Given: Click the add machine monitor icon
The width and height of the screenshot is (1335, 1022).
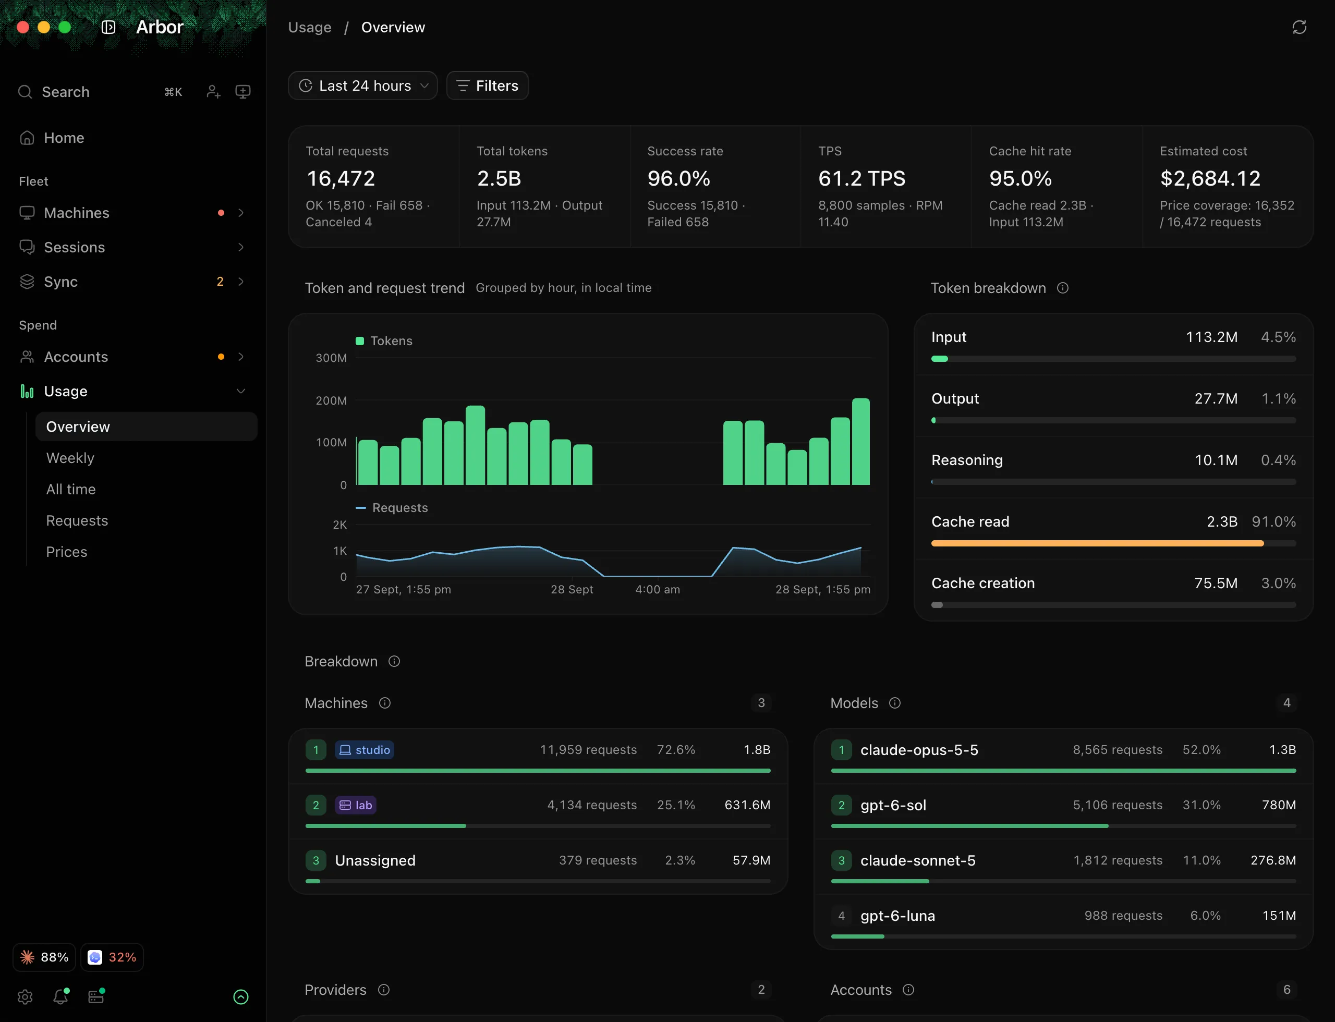Looking at the screenshot, I should click(243, 92).
